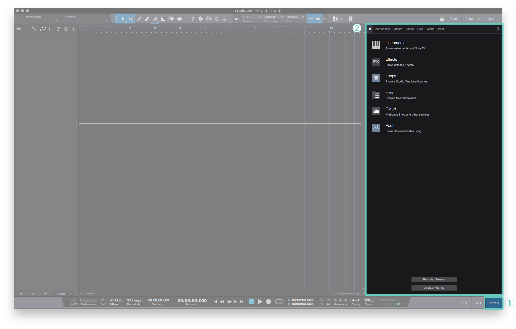Open the Mix view
516x329 pixels.
pyautogui.click(x=478, y=303)
